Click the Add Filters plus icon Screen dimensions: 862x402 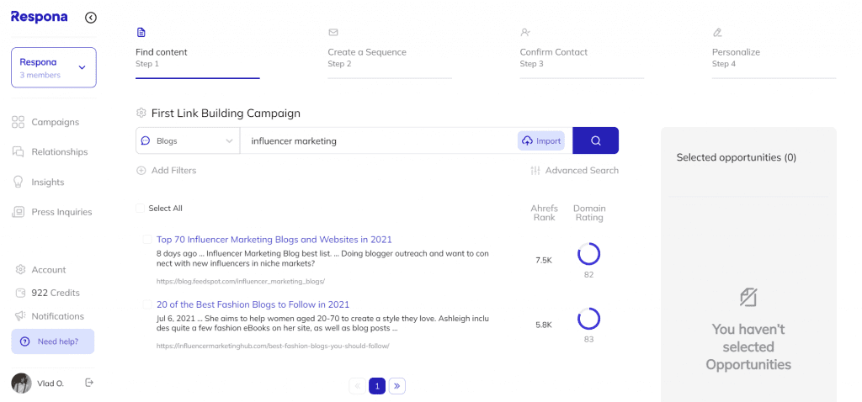point(141,170)
